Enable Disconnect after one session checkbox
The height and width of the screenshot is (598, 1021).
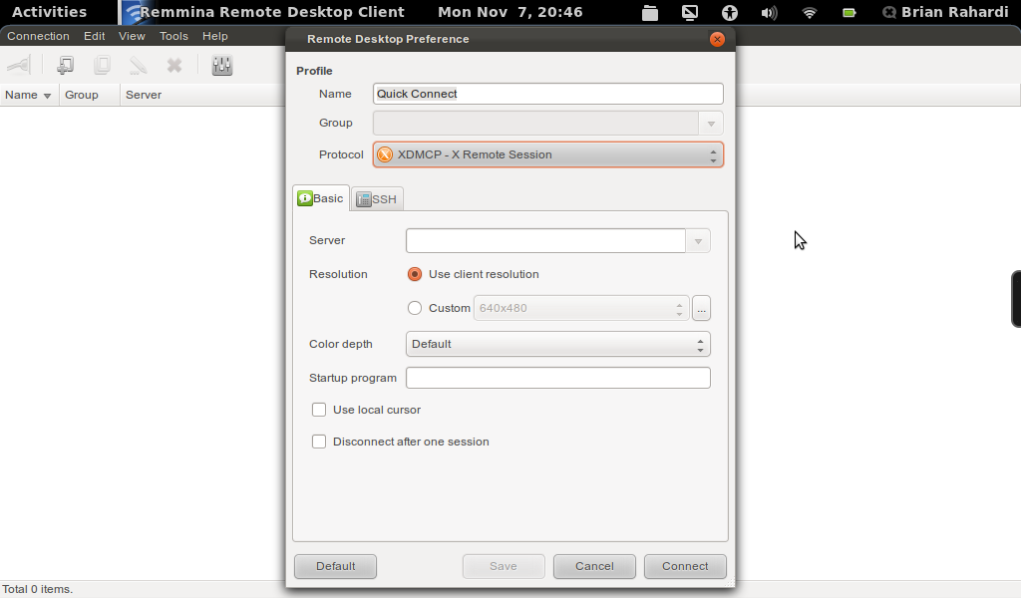(x=319, y=442)
